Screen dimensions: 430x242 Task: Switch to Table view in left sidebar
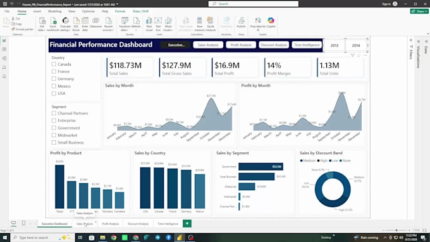tap(4, 49)
